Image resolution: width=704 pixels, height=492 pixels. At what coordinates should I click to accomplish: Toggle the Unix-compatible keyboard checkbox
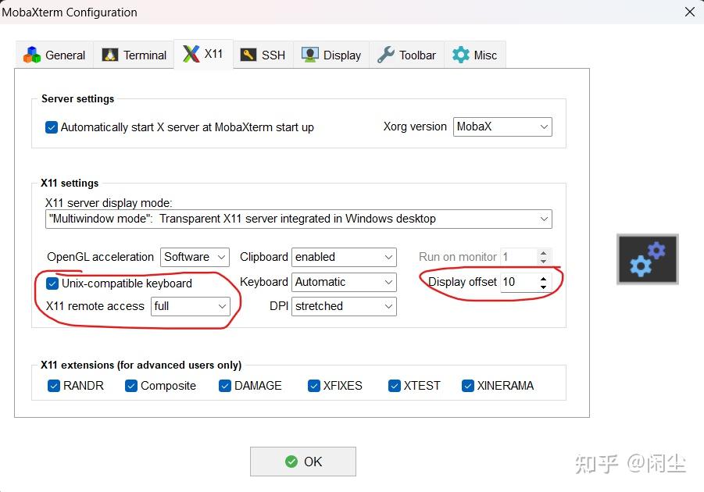[52, 283]
